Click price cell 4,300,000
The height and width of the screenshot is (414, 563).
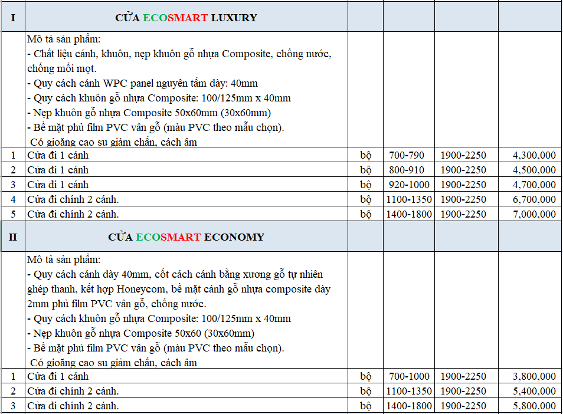(x=530, y=155)
